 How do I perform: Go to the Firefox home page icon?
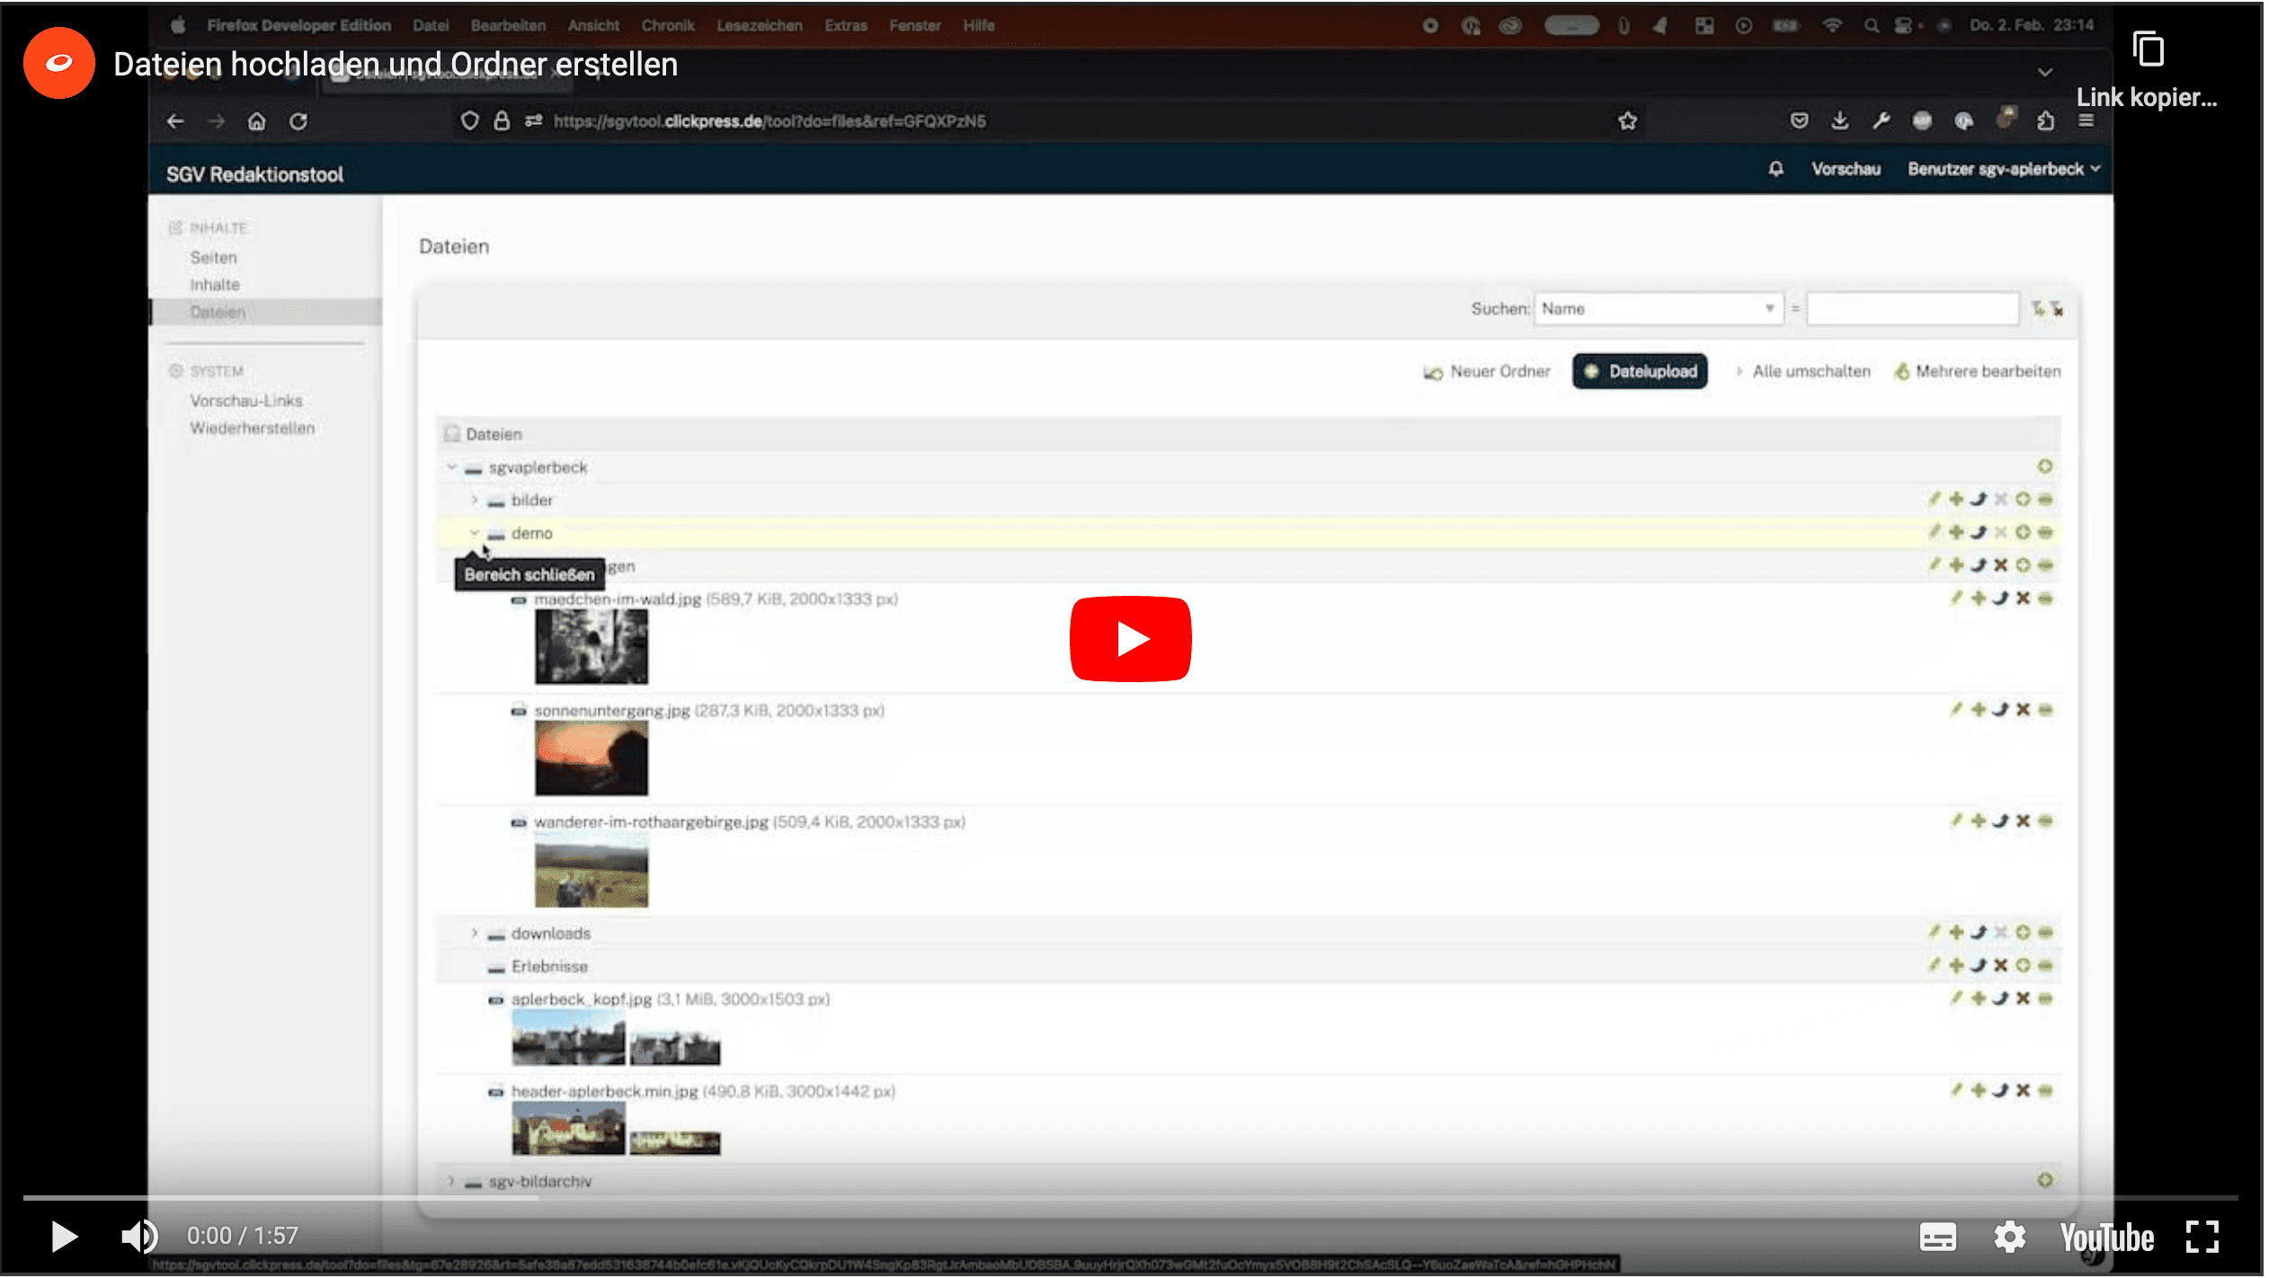click(x=257, y=121)
